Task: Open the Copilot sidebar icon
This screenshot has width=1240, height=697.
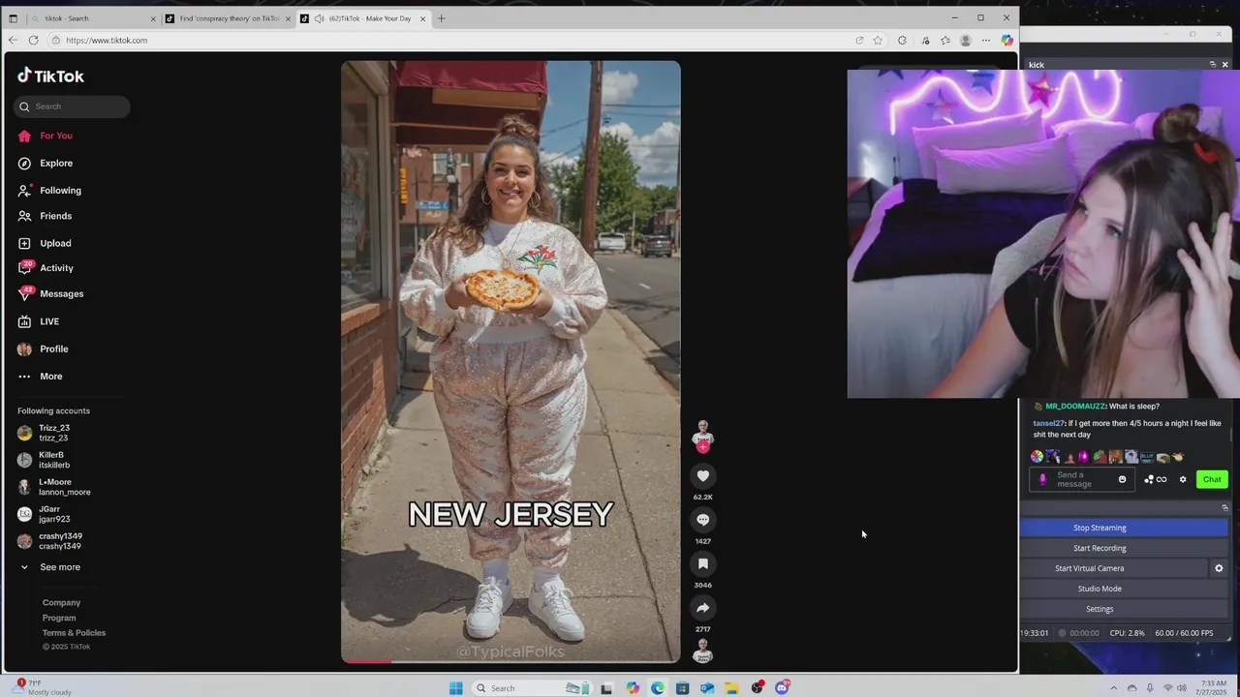Action: point(1007,40)
